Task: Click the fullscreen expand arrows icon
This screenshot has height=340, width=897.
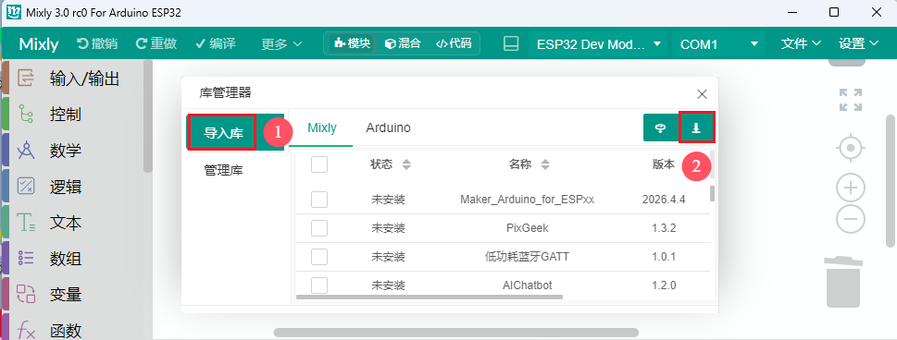Action: [x=851, y=100]
